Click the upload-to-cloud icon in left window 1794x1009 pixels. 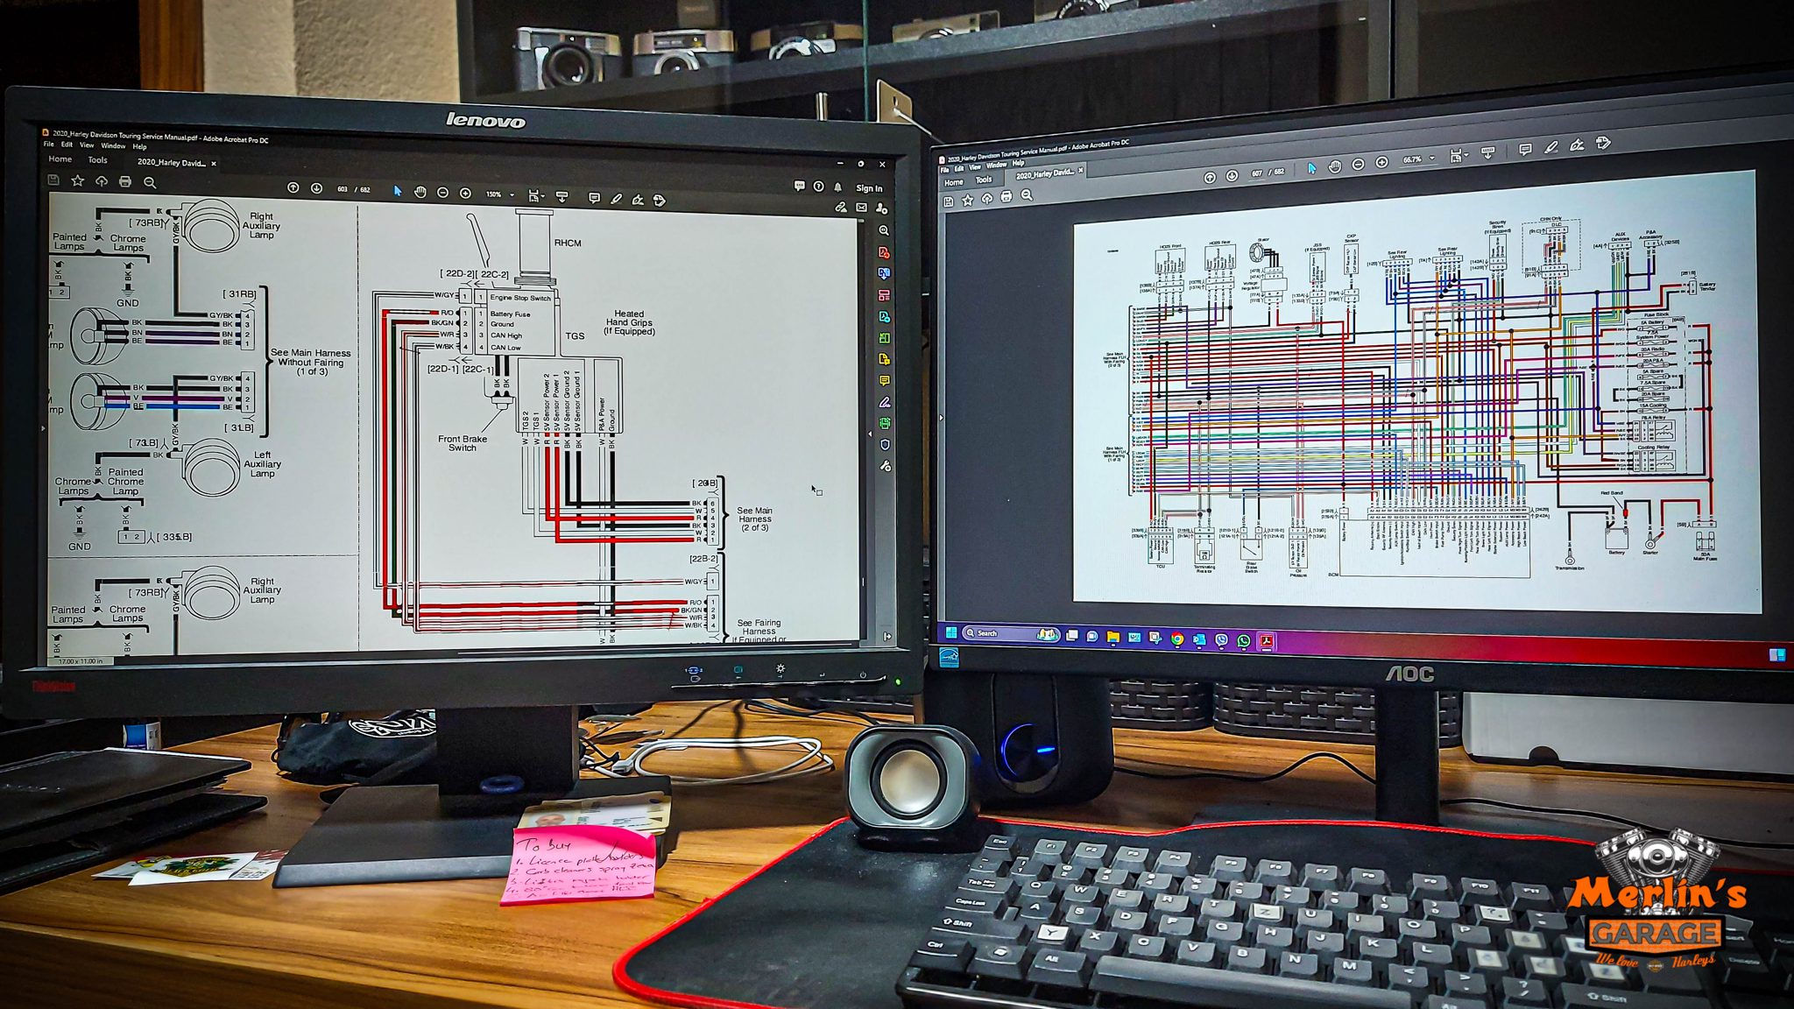point(102,181)
